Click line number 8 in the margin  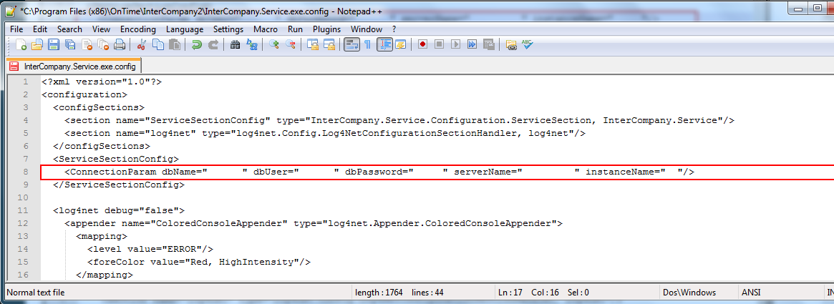(x=25, y=172)
